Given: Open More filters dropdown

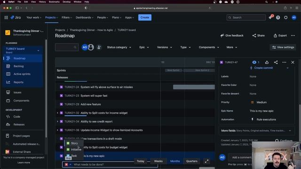Looking at the screenshot, I should [x=232, y=47].
